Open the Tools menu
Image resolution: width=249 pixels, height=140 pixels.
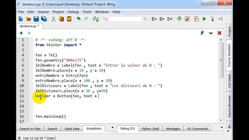[87, 12]
